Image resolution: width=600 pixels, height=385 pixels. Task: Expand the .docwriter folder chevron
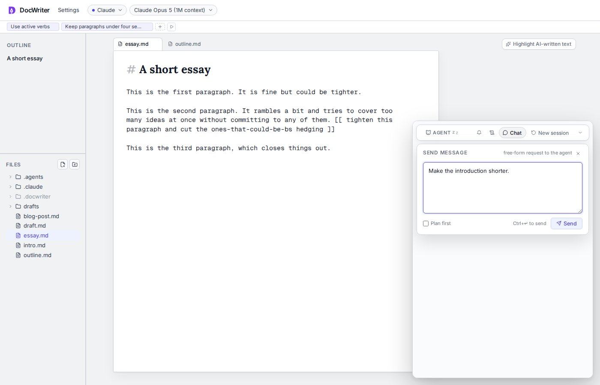(10, 196)
